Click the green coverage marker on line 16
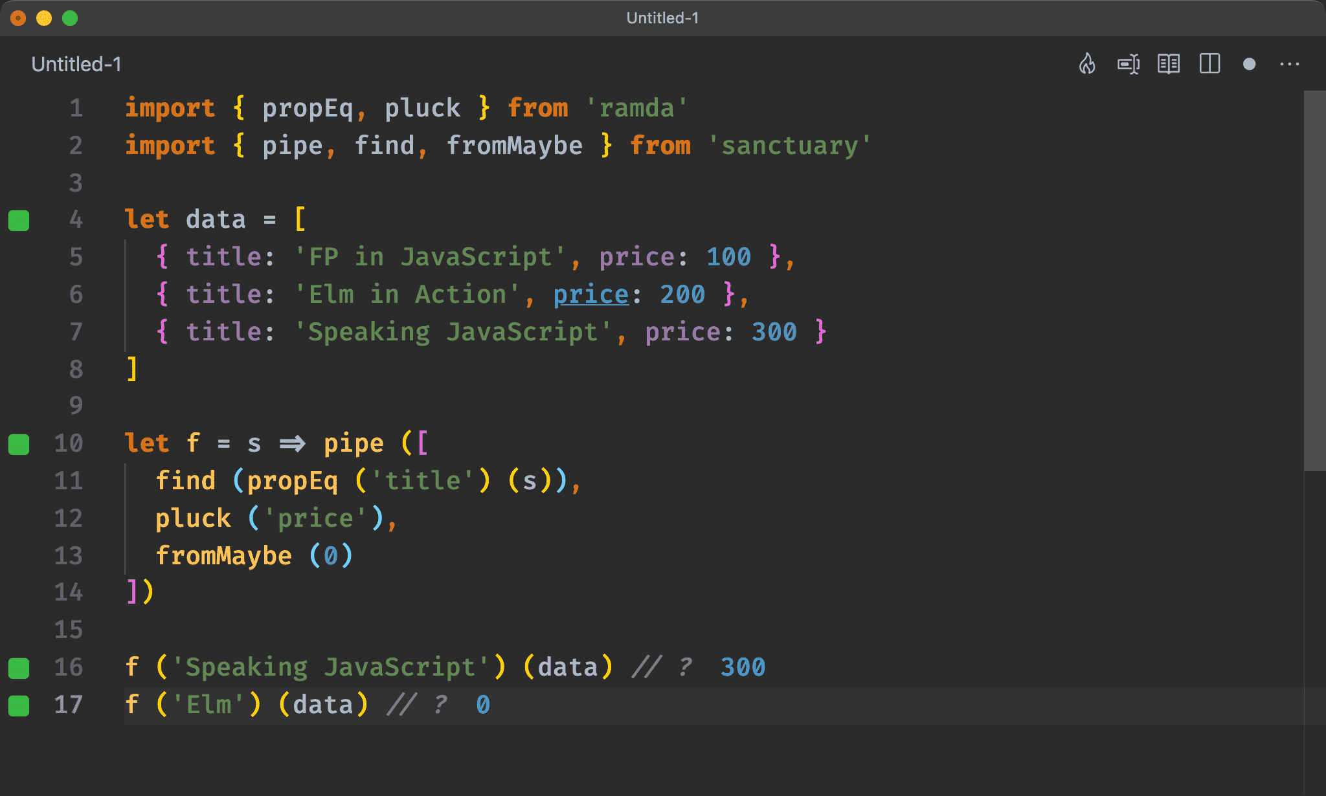The image size is (1326, 796). point(19,668)
